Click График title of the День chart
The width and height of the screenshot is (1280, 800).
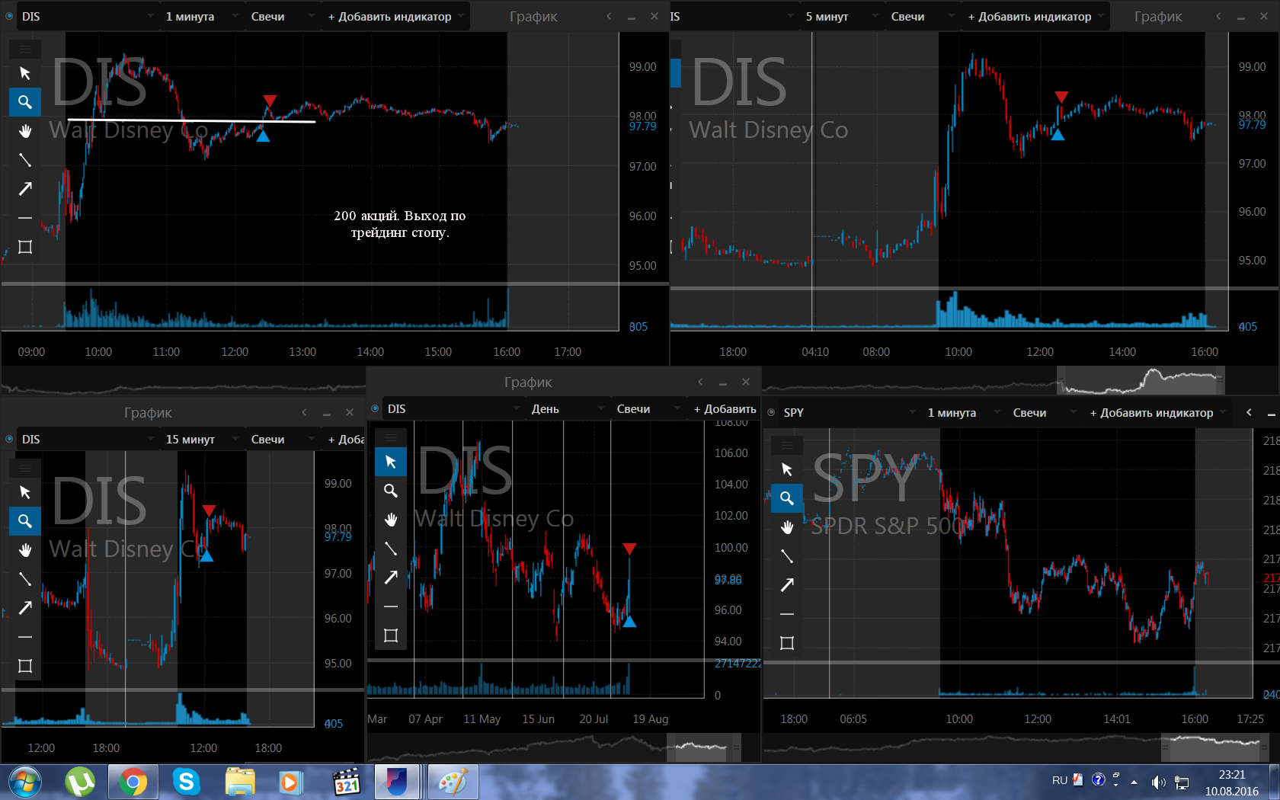(528, 382)
